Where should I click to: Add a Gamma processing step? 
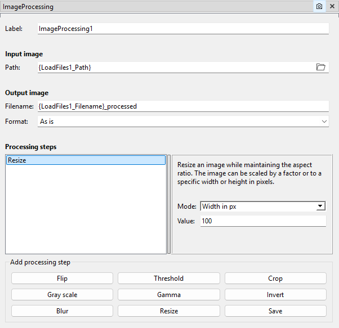(x=169, y=295)
